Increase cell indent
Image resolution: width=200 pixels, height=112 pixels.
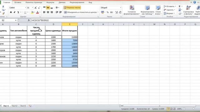60,12
